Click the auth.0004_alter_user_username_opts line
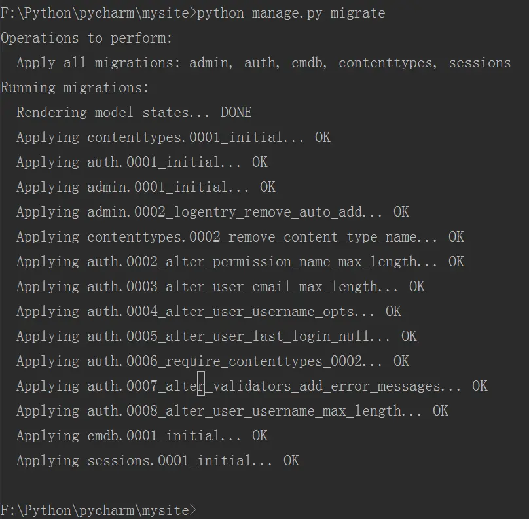This screenshot has height=519, width=529. point(209,312)
